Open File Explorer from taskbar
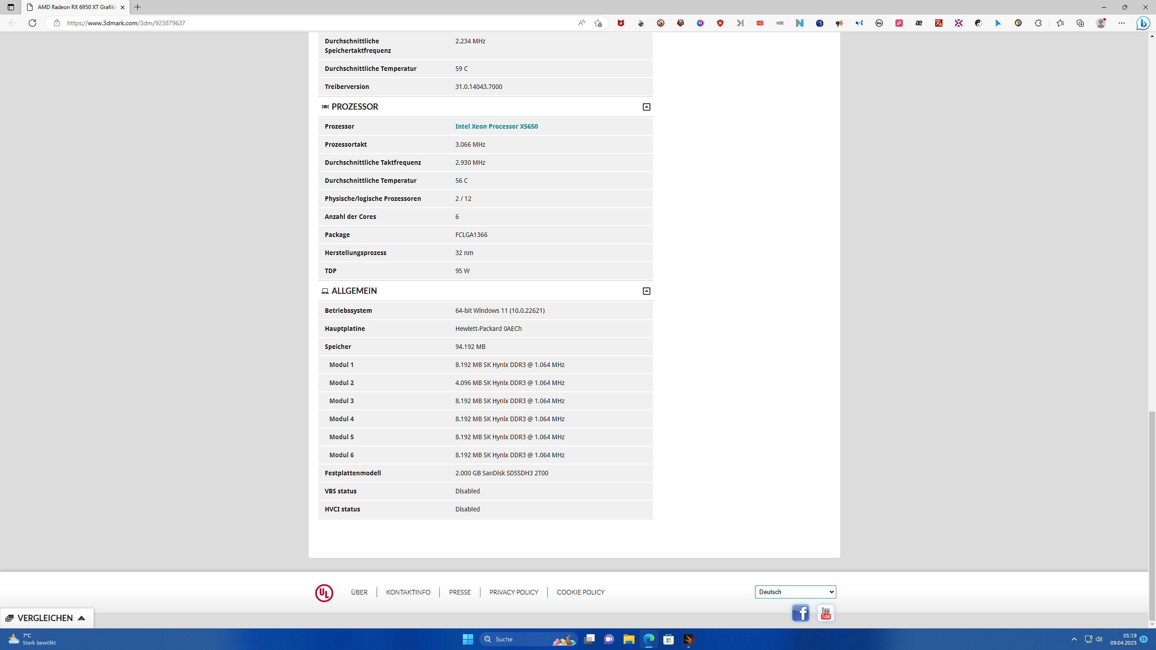Viewport: 1156px width, 650px height. tap(629, 639)
